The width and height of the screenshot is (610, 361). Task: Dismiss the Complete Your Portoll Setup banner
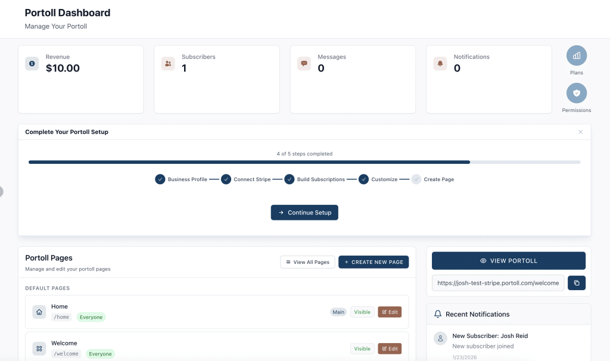pos(580,132)
